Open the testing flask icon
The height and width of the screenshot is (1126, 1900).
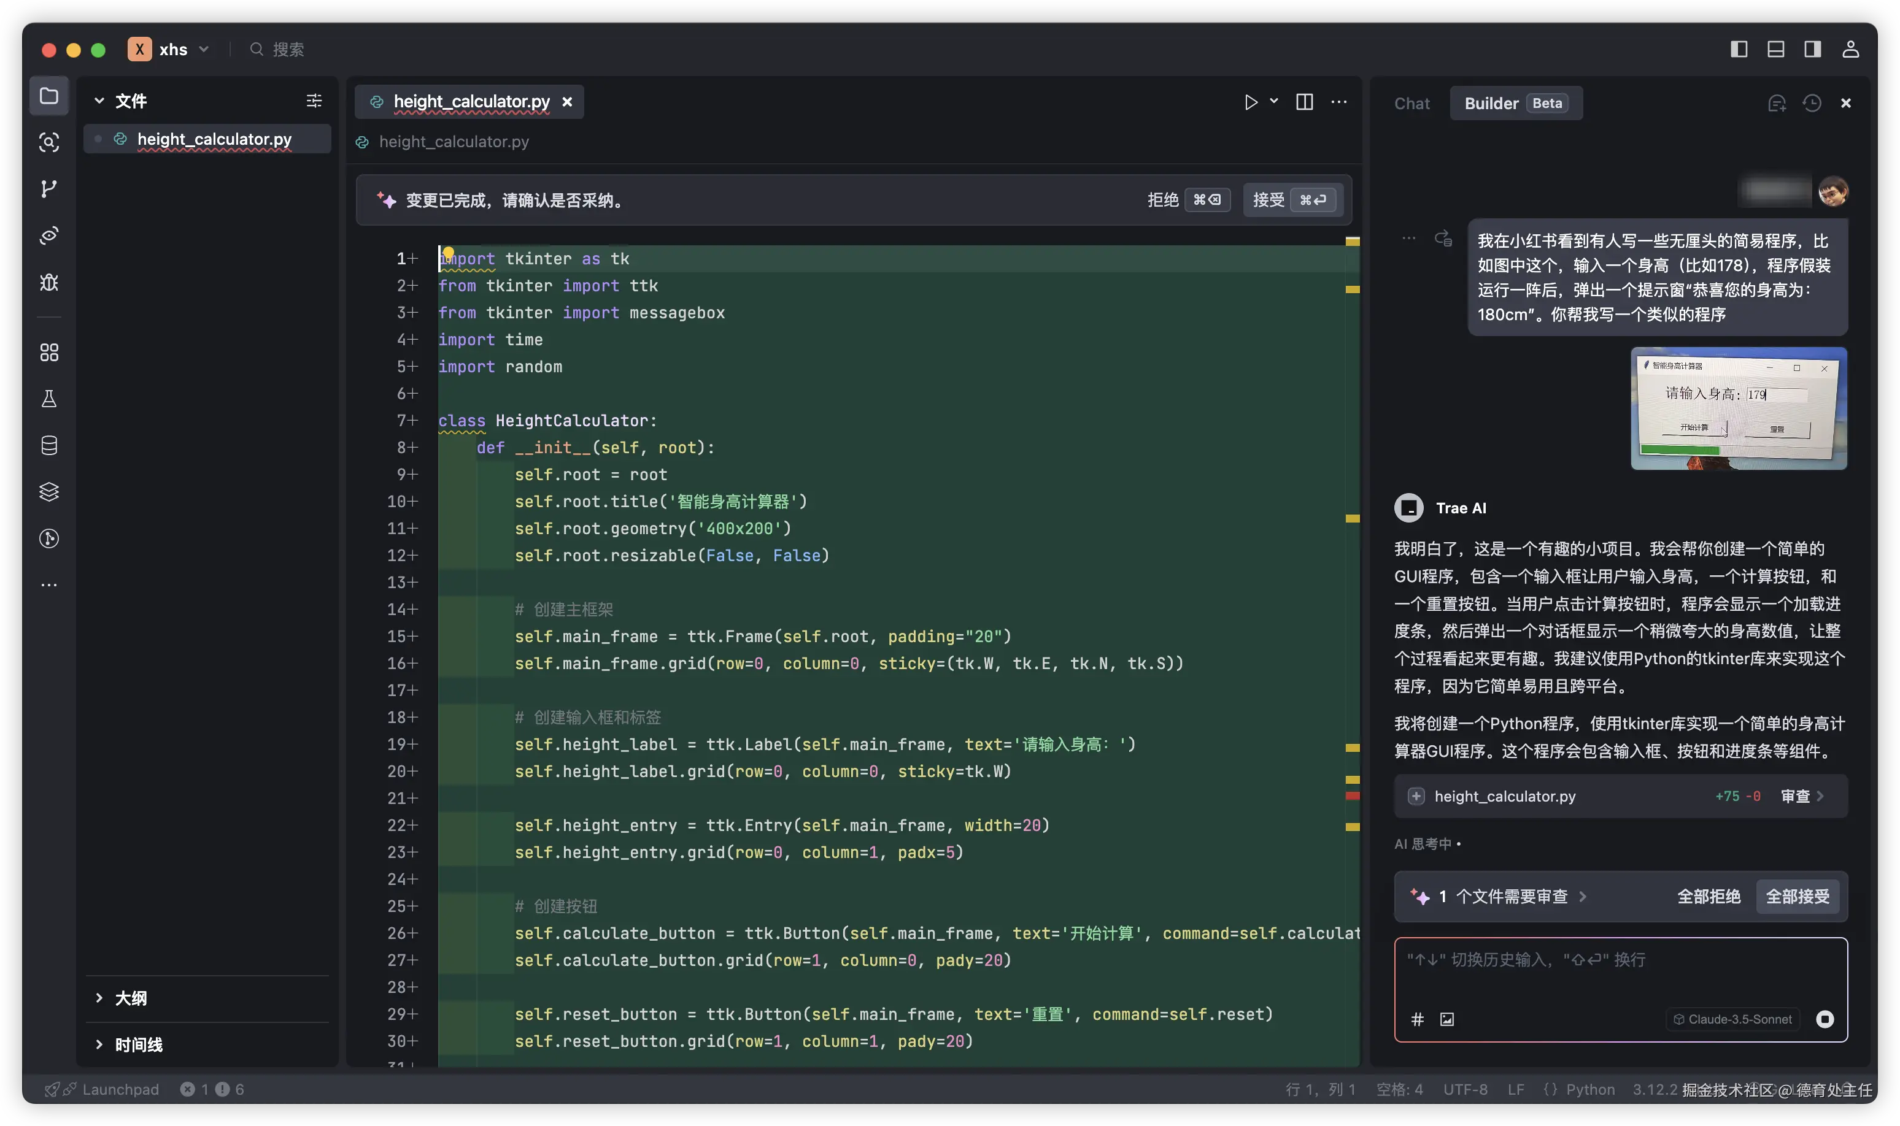tap(48, 399)
